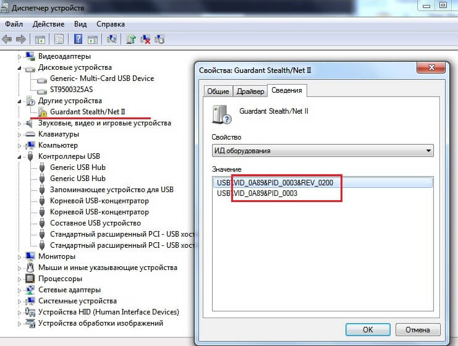
Task: Switch to the Общие tab
Action: click(x=218, y=91)
